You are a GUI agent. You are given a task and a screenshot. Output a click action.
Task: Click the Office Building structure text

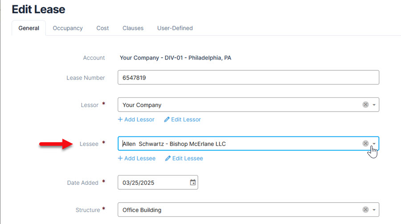click(x=142, y=210)
